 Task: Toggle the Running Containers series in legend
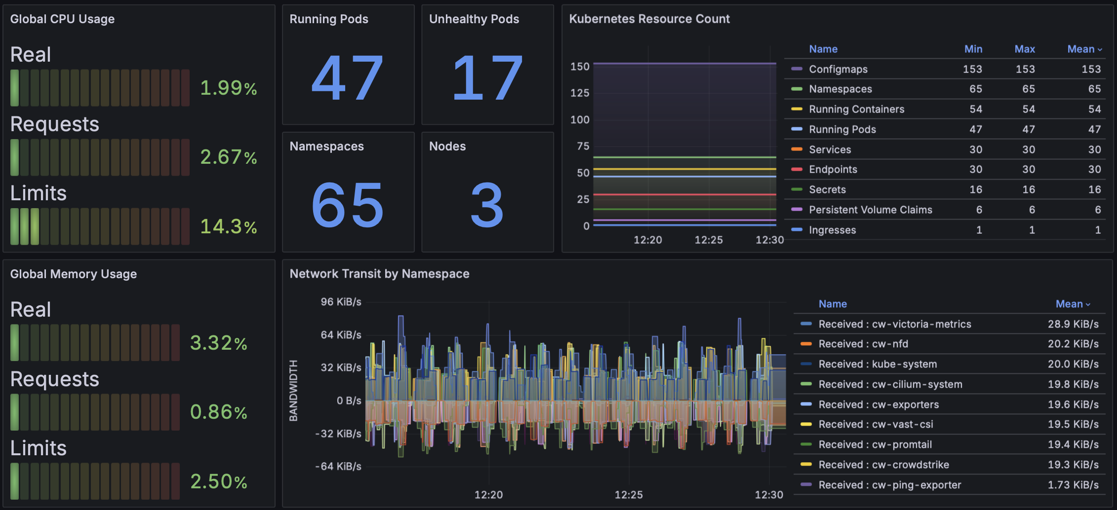tap(856, 109)
